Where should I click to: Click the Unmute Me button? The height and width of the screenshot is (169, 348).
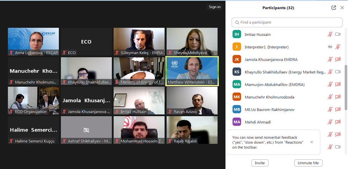click(x=308, y=163)
